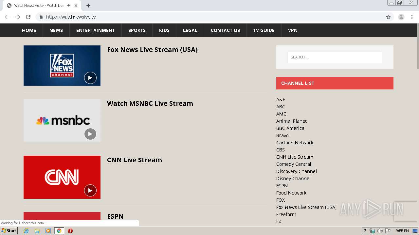Click the Fox News channel thumbnail
This screenshot has width=419, height=235.
(x=62, y=66)
